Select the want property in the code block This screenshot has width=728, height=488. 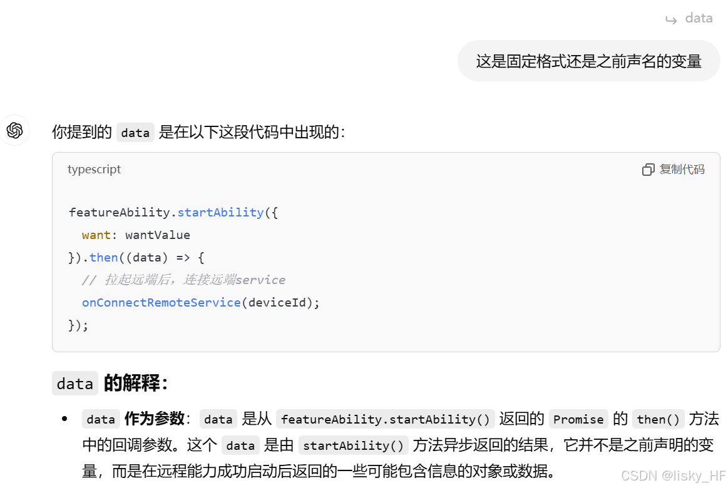click(x=96, y=235)
